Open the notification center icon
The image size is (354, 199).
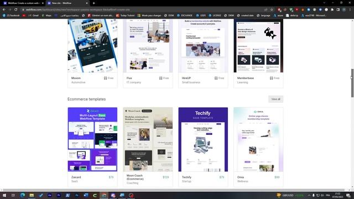pos(349,195)
